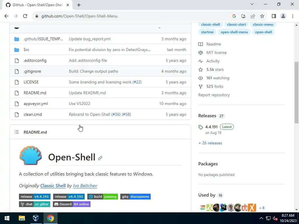Open commit 'Use VS2022'

click(x=79, y=104)
